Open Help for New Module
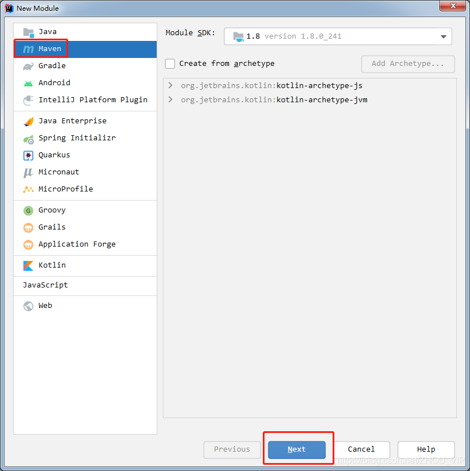This screenshot has height=471, width=470. click(x=426, y=449)
